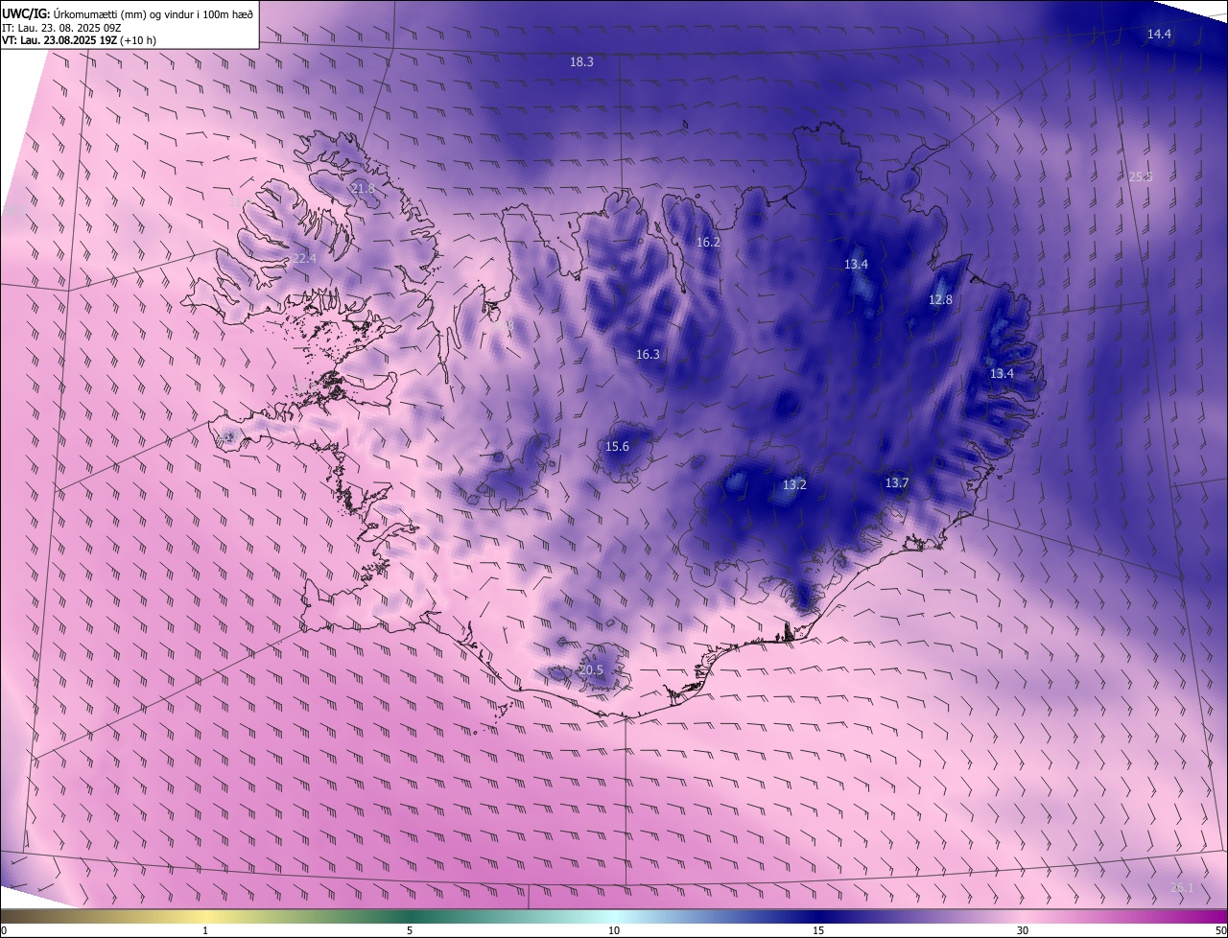Click the 10 tick on the color scale
This screenshot has height=938, width=1228.
(614, 930)
